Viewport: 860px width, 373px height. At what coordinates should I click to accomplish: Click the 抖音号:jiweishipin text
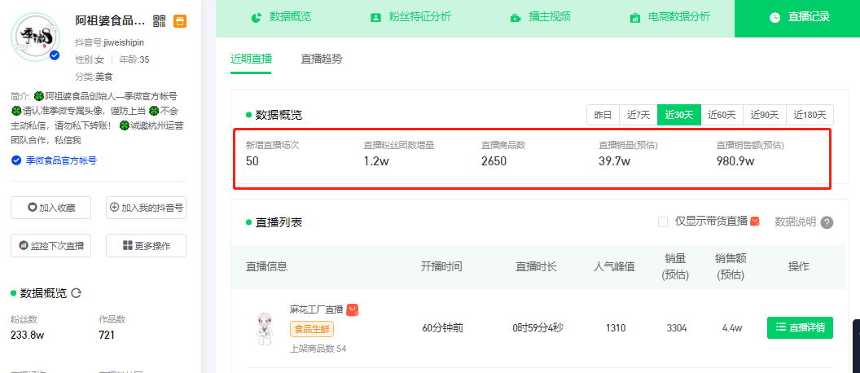[110, 43]
